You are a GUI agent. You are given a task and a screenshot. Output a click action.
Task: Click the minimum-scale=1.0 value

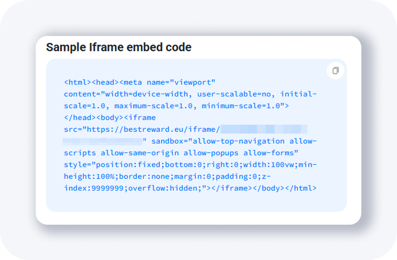click(x=243, y=105)
